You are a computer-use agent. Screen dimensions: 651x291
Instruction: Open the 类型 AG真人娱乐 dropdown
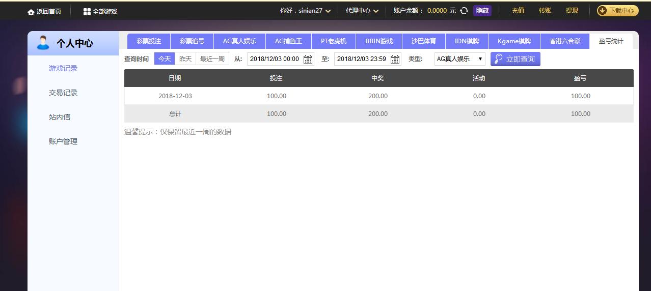459,59
